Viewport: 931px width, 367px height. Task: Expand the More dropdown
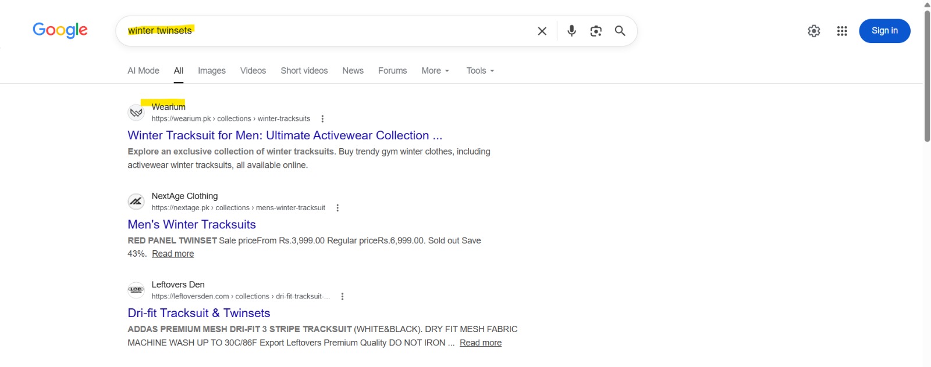click(x=435, y=71)
